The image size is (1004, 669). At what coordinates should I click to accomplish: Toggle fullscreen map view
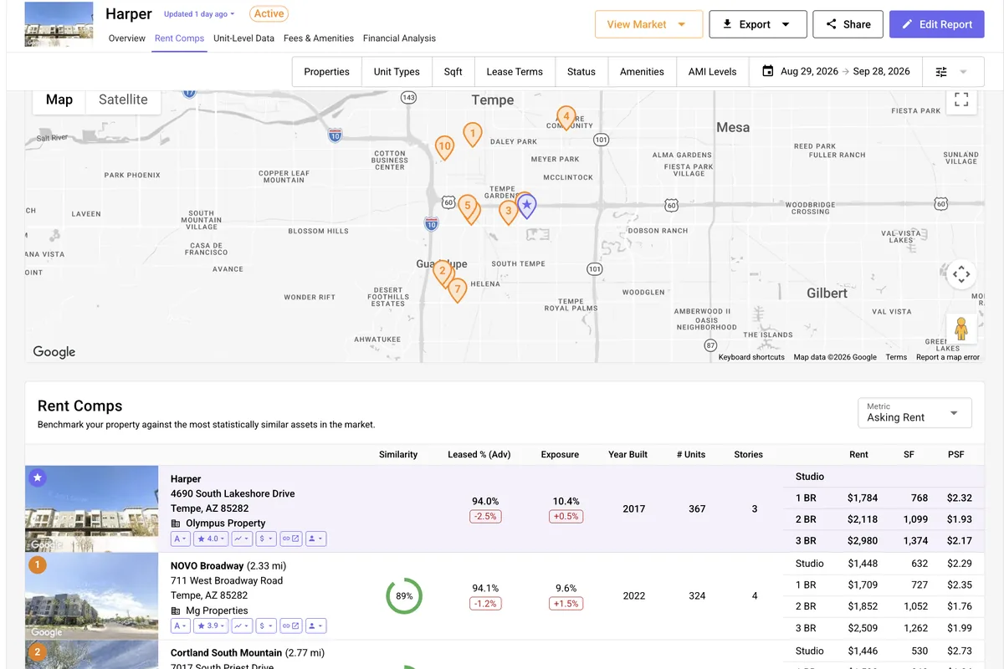pos(961,100)
